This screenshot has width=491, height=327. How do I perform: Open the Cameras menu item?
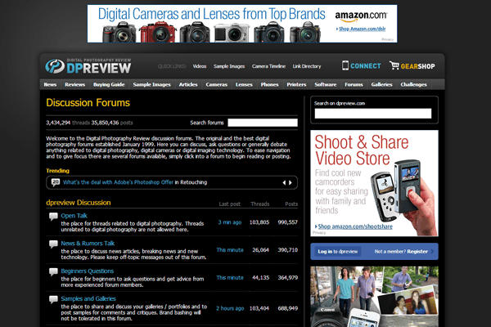(216, 84)
